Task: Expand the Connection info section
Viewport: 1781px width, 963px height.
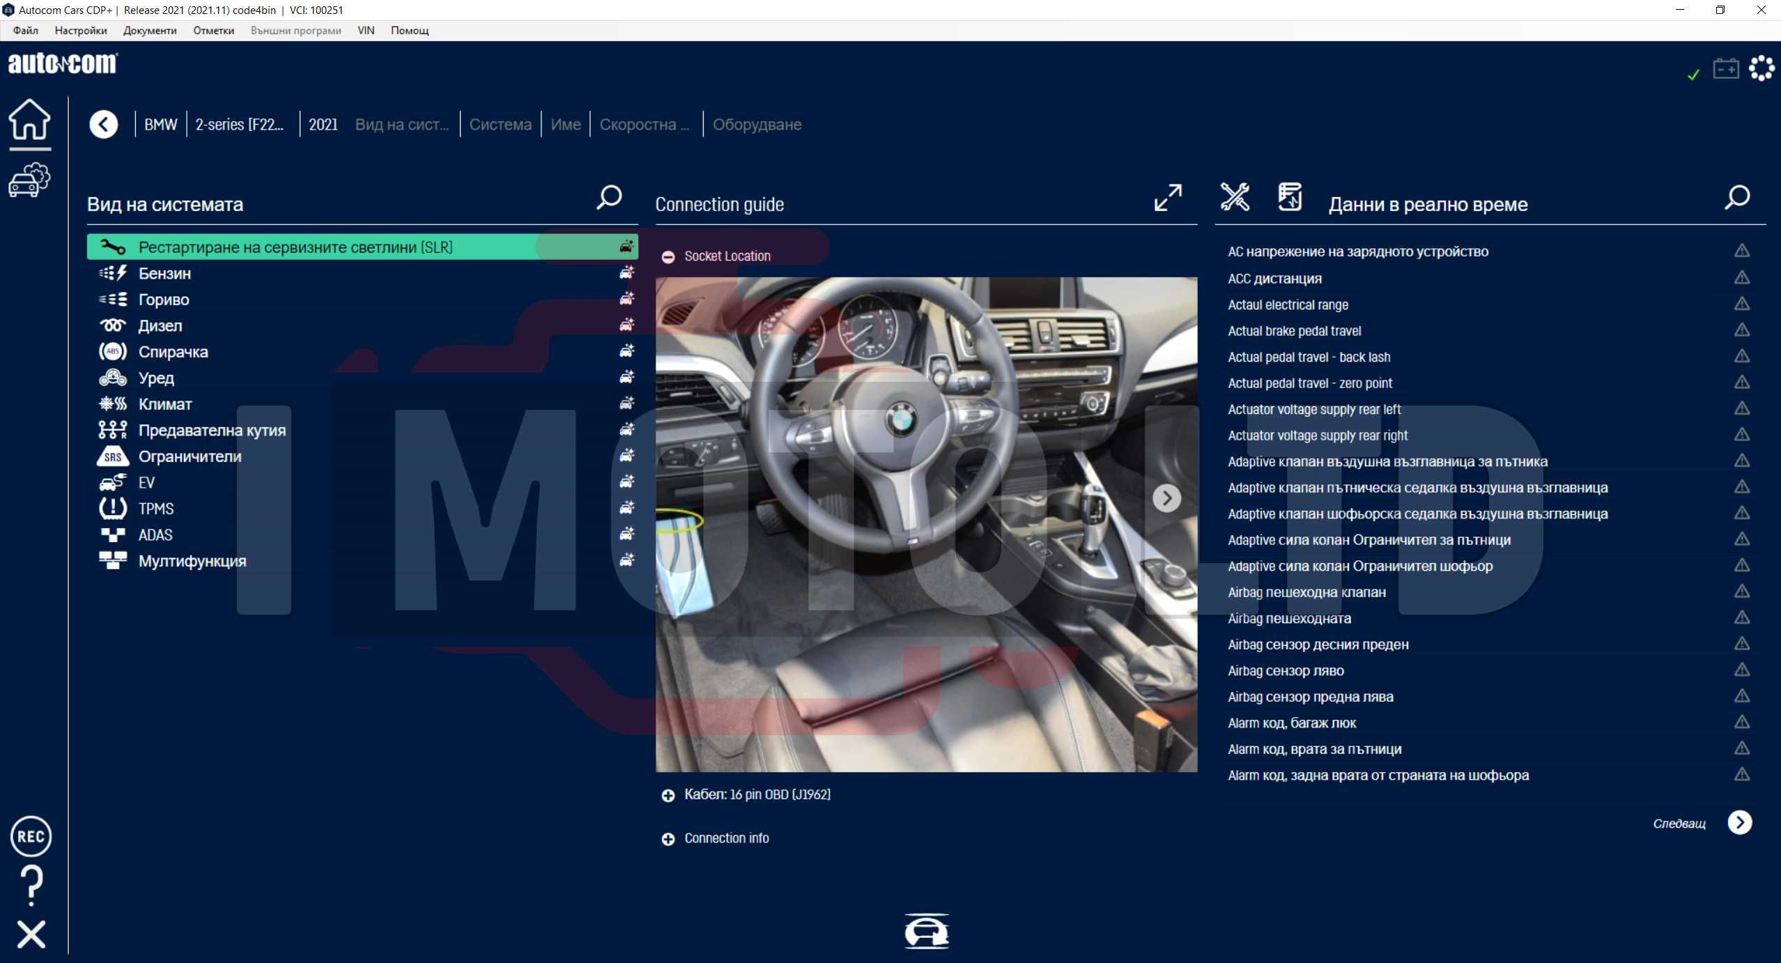Action: point(668,839)
